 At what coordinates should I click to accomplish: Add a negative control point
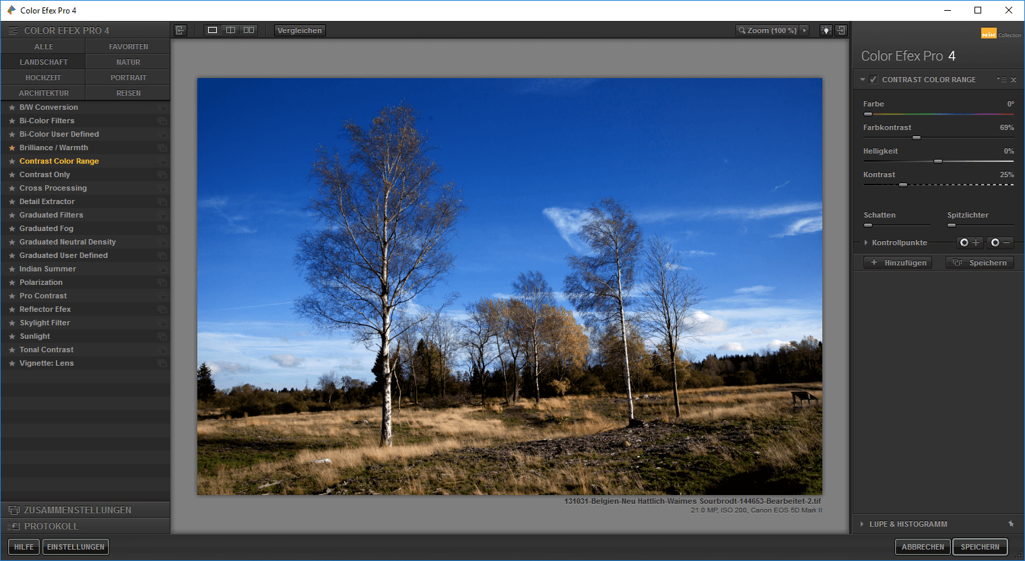coord(1001,242)
